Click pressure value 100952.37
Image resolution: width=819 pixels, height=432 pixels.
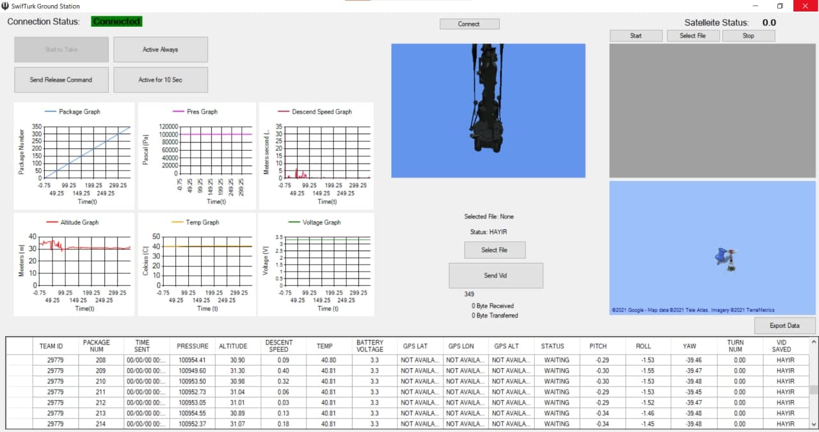click(193, 424)
